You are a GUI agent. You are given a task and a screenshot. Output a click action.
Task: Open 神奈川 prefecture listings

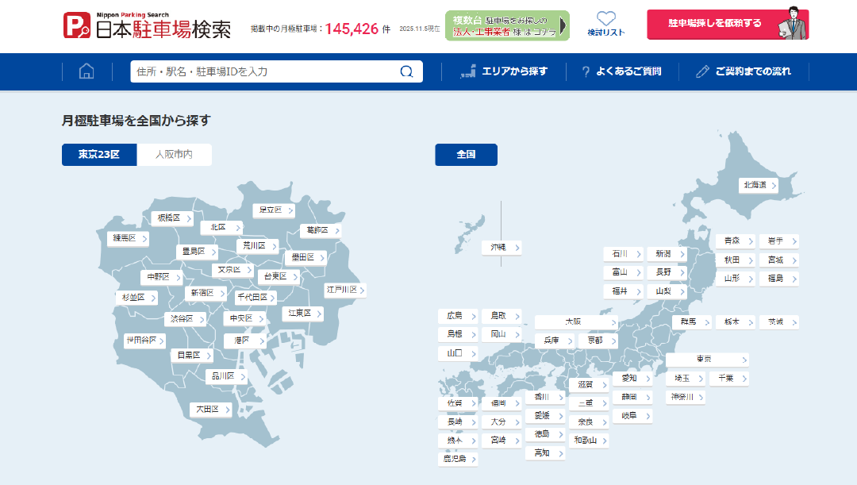pyautogui.click(x=686, y=397)
